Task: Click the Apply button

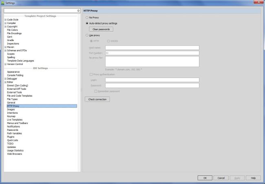Action: coord(237,178)
